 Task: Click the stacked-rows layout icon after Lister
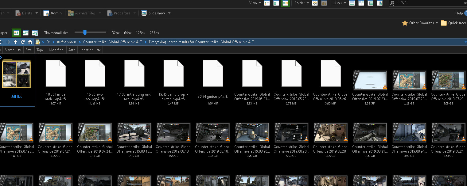pos(352,3)
